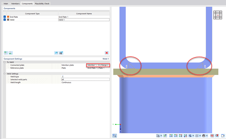This screenshot has width=226, height=139.
Task: Click the orange End Plate color swatch
Action: tap(8, 16)
